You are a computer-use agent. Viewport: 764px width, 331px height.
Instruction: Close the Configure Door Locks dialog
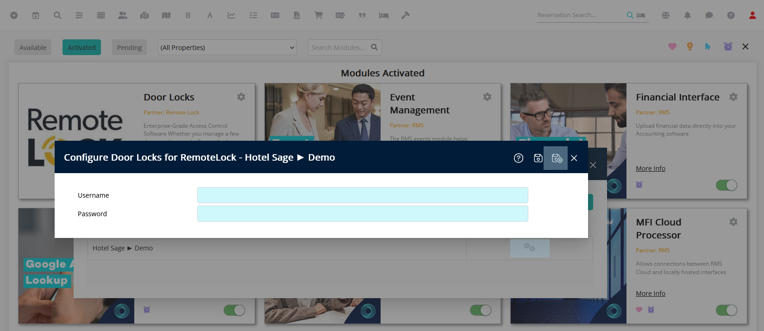click(574, 158)
